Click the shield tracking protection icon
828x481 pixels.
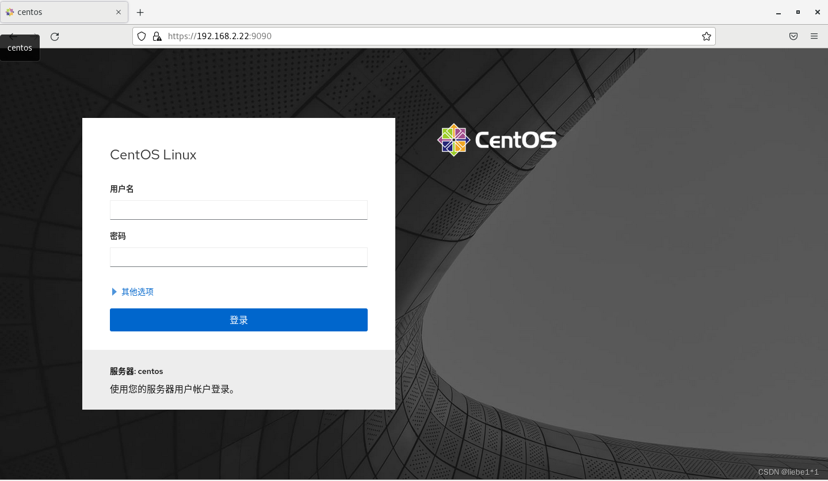(x=142, y=36)
